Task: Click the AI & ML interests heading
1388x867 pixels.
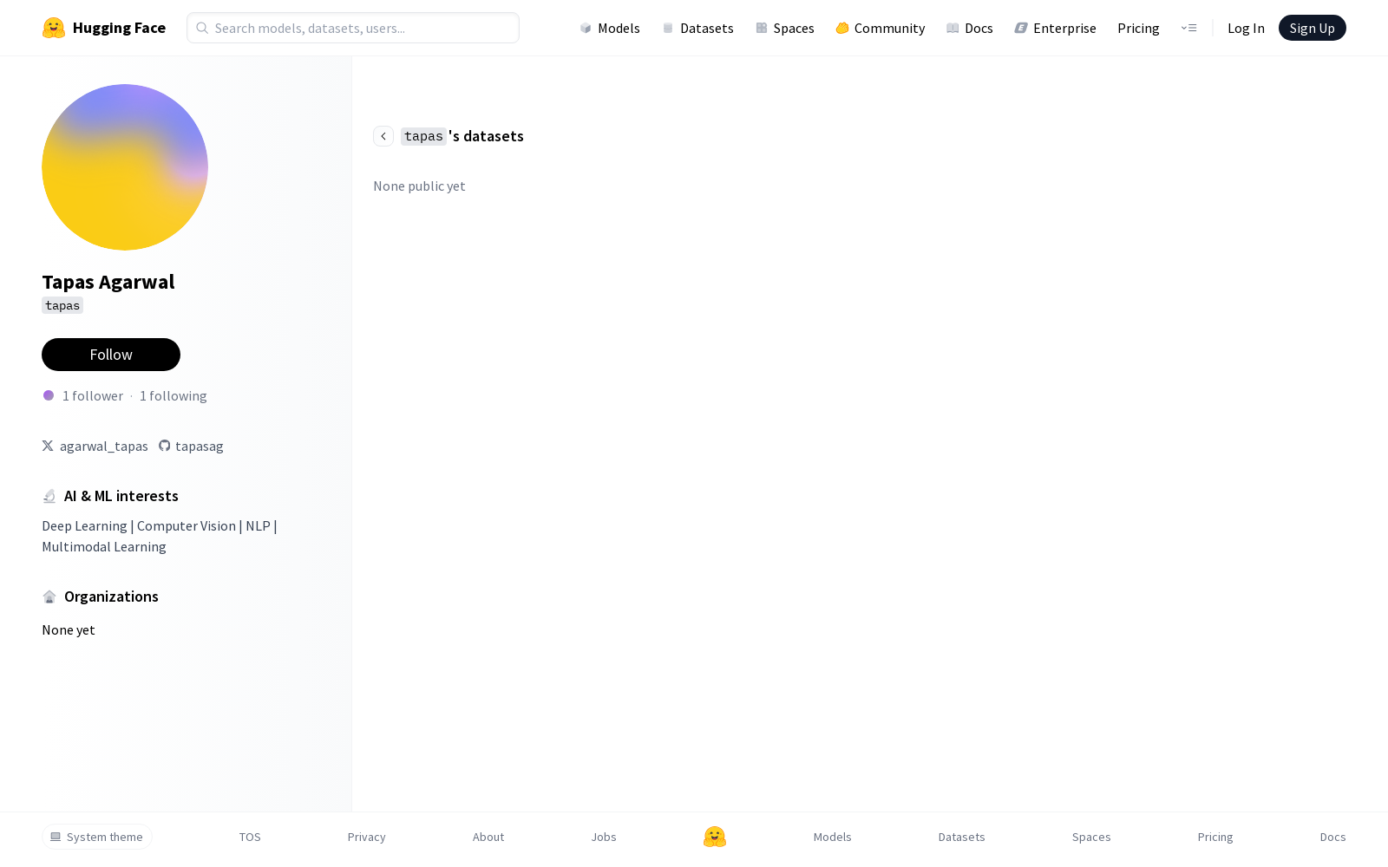Action: point(121,496)
